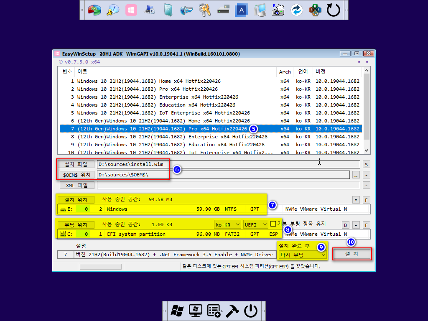Viewport: 428px width, 321px height.
Task: Open the teal Windows book icon
Action: (168, 10)
